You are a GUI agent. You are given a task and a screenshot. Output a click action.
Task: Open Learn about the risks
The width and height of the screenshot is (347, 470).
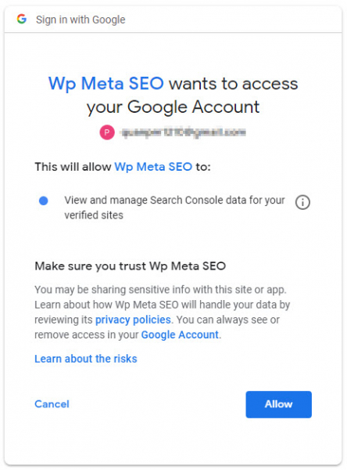click(85, 359)
